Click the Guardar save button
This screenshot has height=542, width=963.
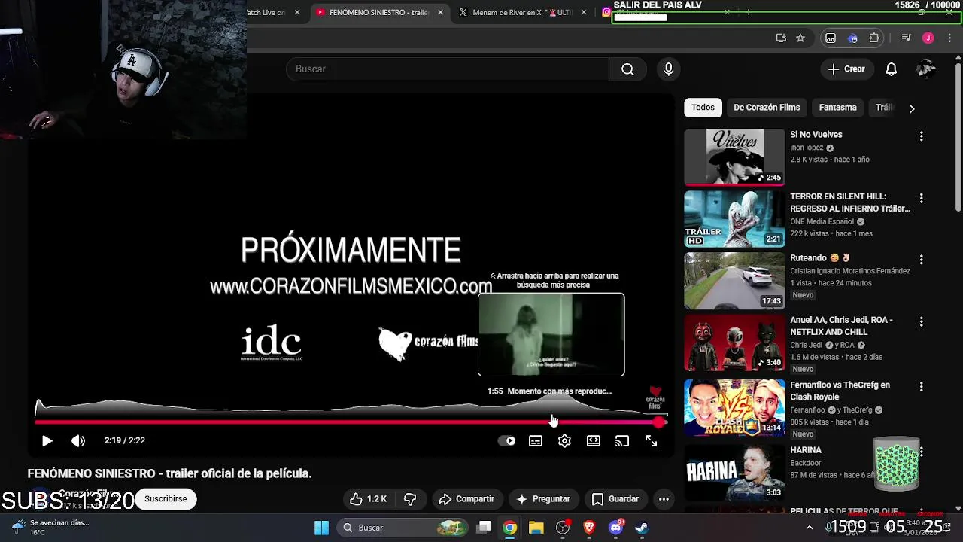(615, 499)
